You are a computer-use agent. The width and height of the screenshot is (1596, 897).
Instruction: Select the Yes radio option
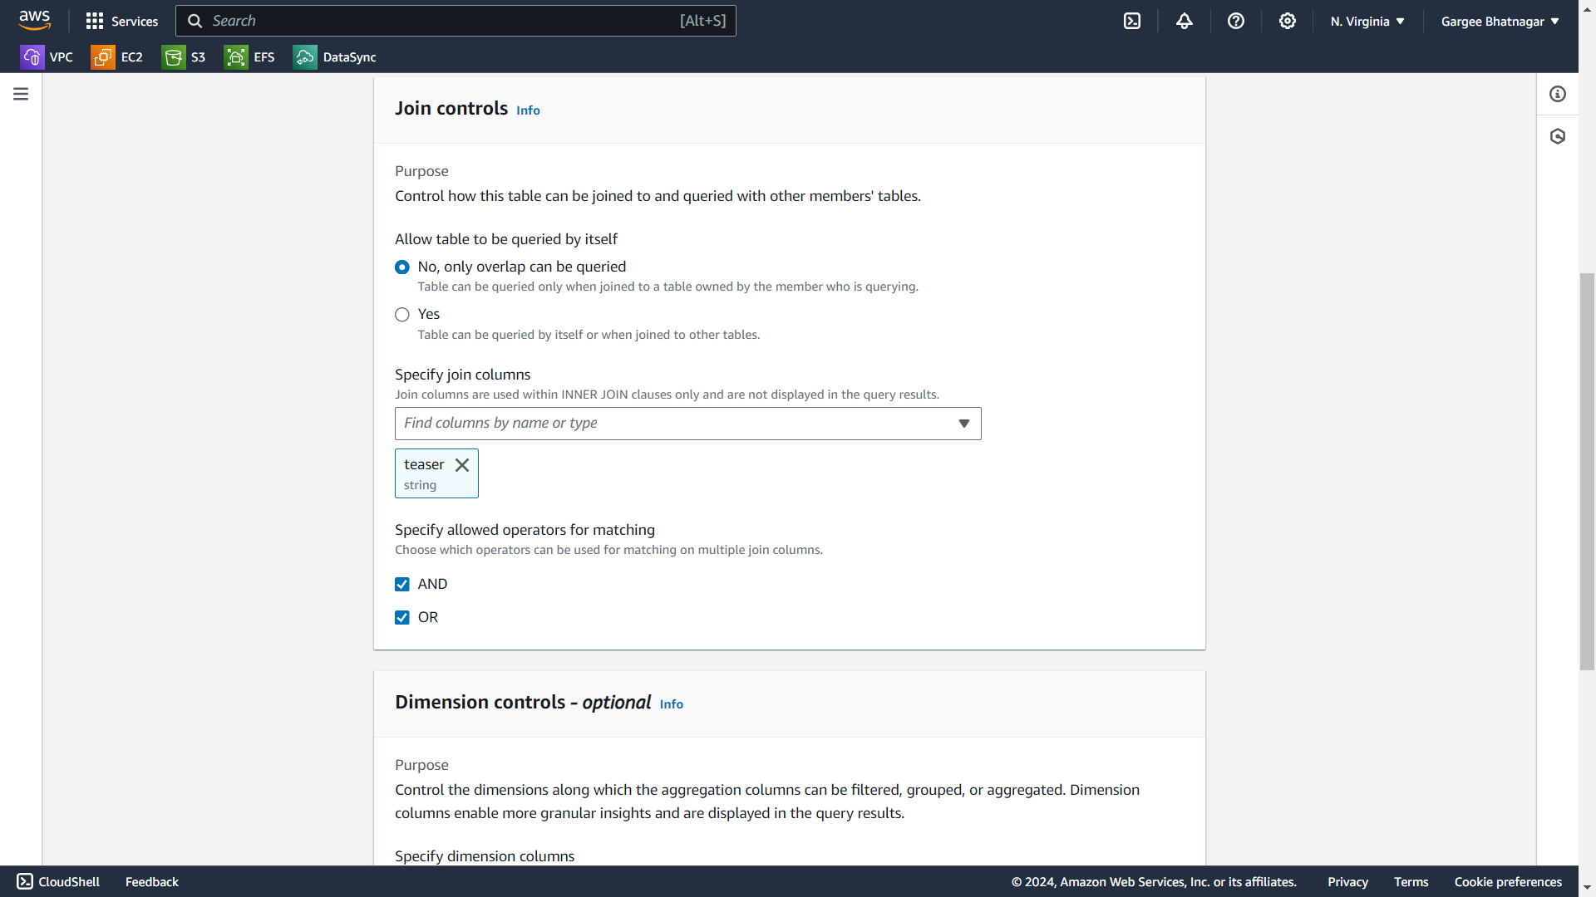[402, 315]
